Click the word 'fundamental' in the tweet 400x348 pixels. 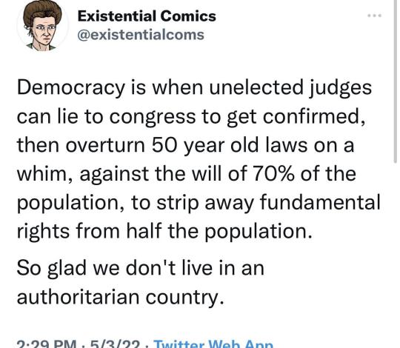click(320, 202)
